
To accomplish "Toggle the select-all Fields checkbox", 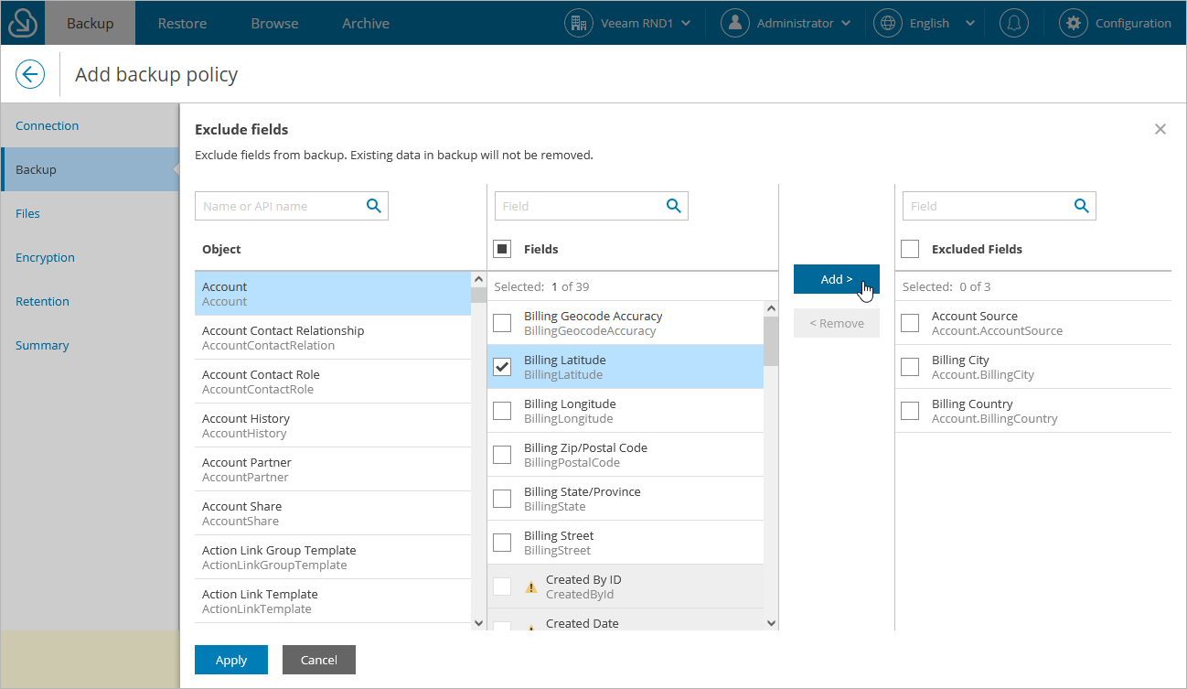I will point(501,248).
